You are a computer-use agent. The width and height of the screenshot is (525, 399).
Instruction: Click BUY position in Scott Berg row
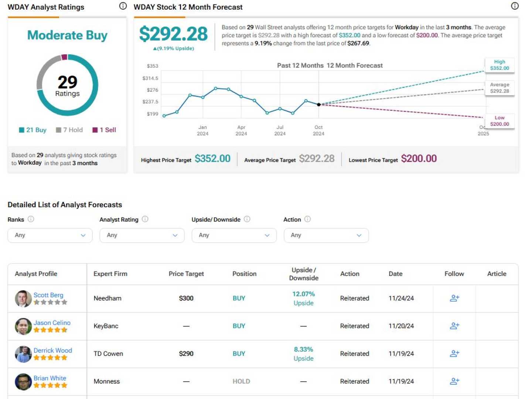tap(239, 298)
